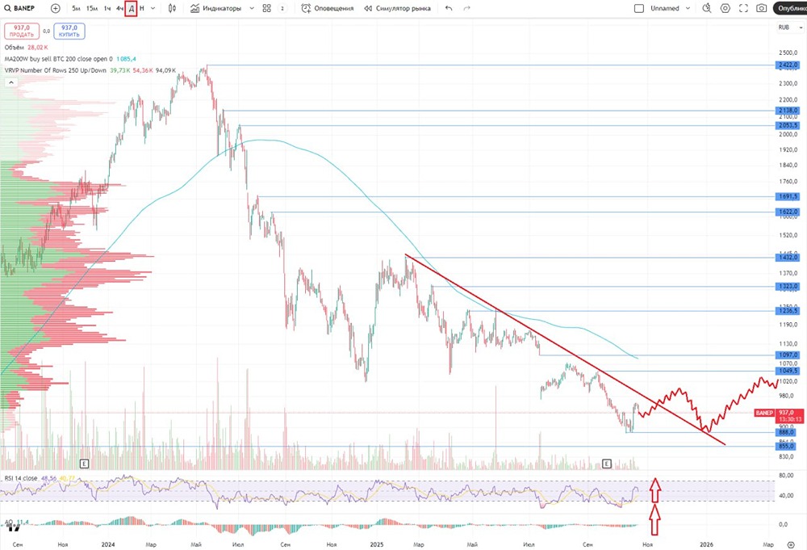
Task: Open chart settings hexagon icon
Action: click(x=725, y=8)
